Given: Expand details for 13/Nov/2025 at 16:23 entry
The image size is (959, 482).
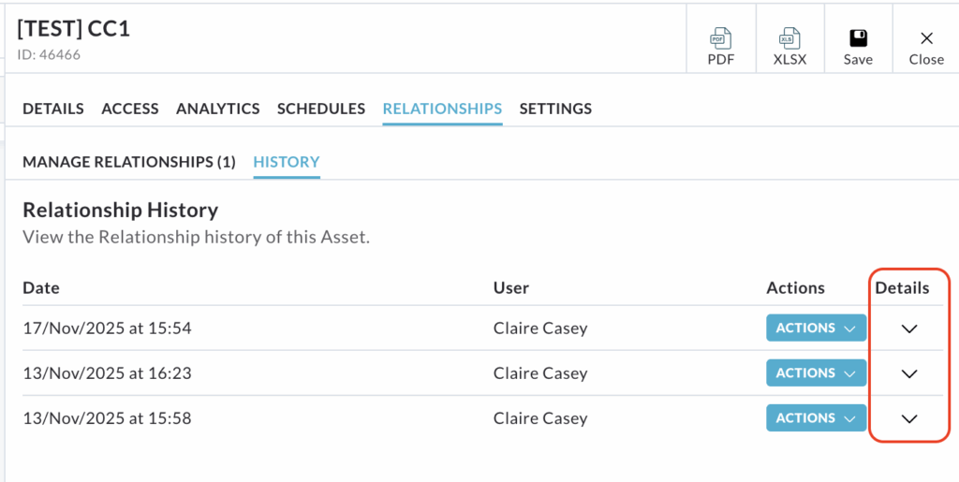Looking at the screenshot, I should (x=908, y=373).
